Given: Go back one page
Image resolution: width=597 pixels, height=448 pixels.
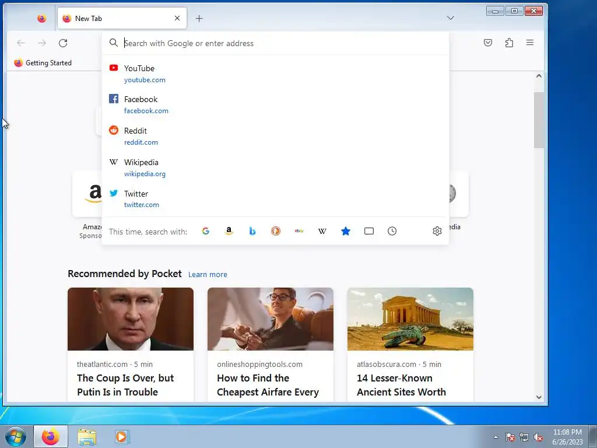Looking at the screenshot, I should [21, 43].
